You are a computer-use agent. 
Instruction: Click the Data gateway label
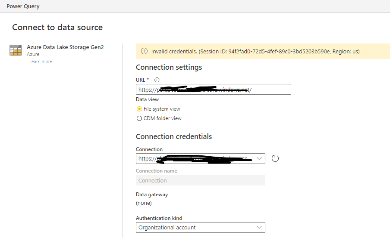coord(152,195)
